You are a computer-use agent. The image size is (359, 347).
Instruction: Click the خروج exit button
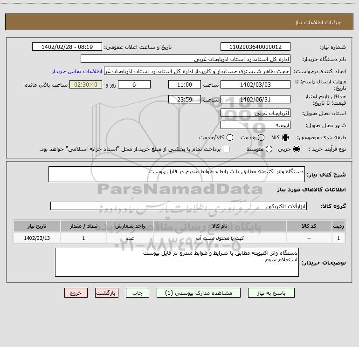click(x=76, y=293)
